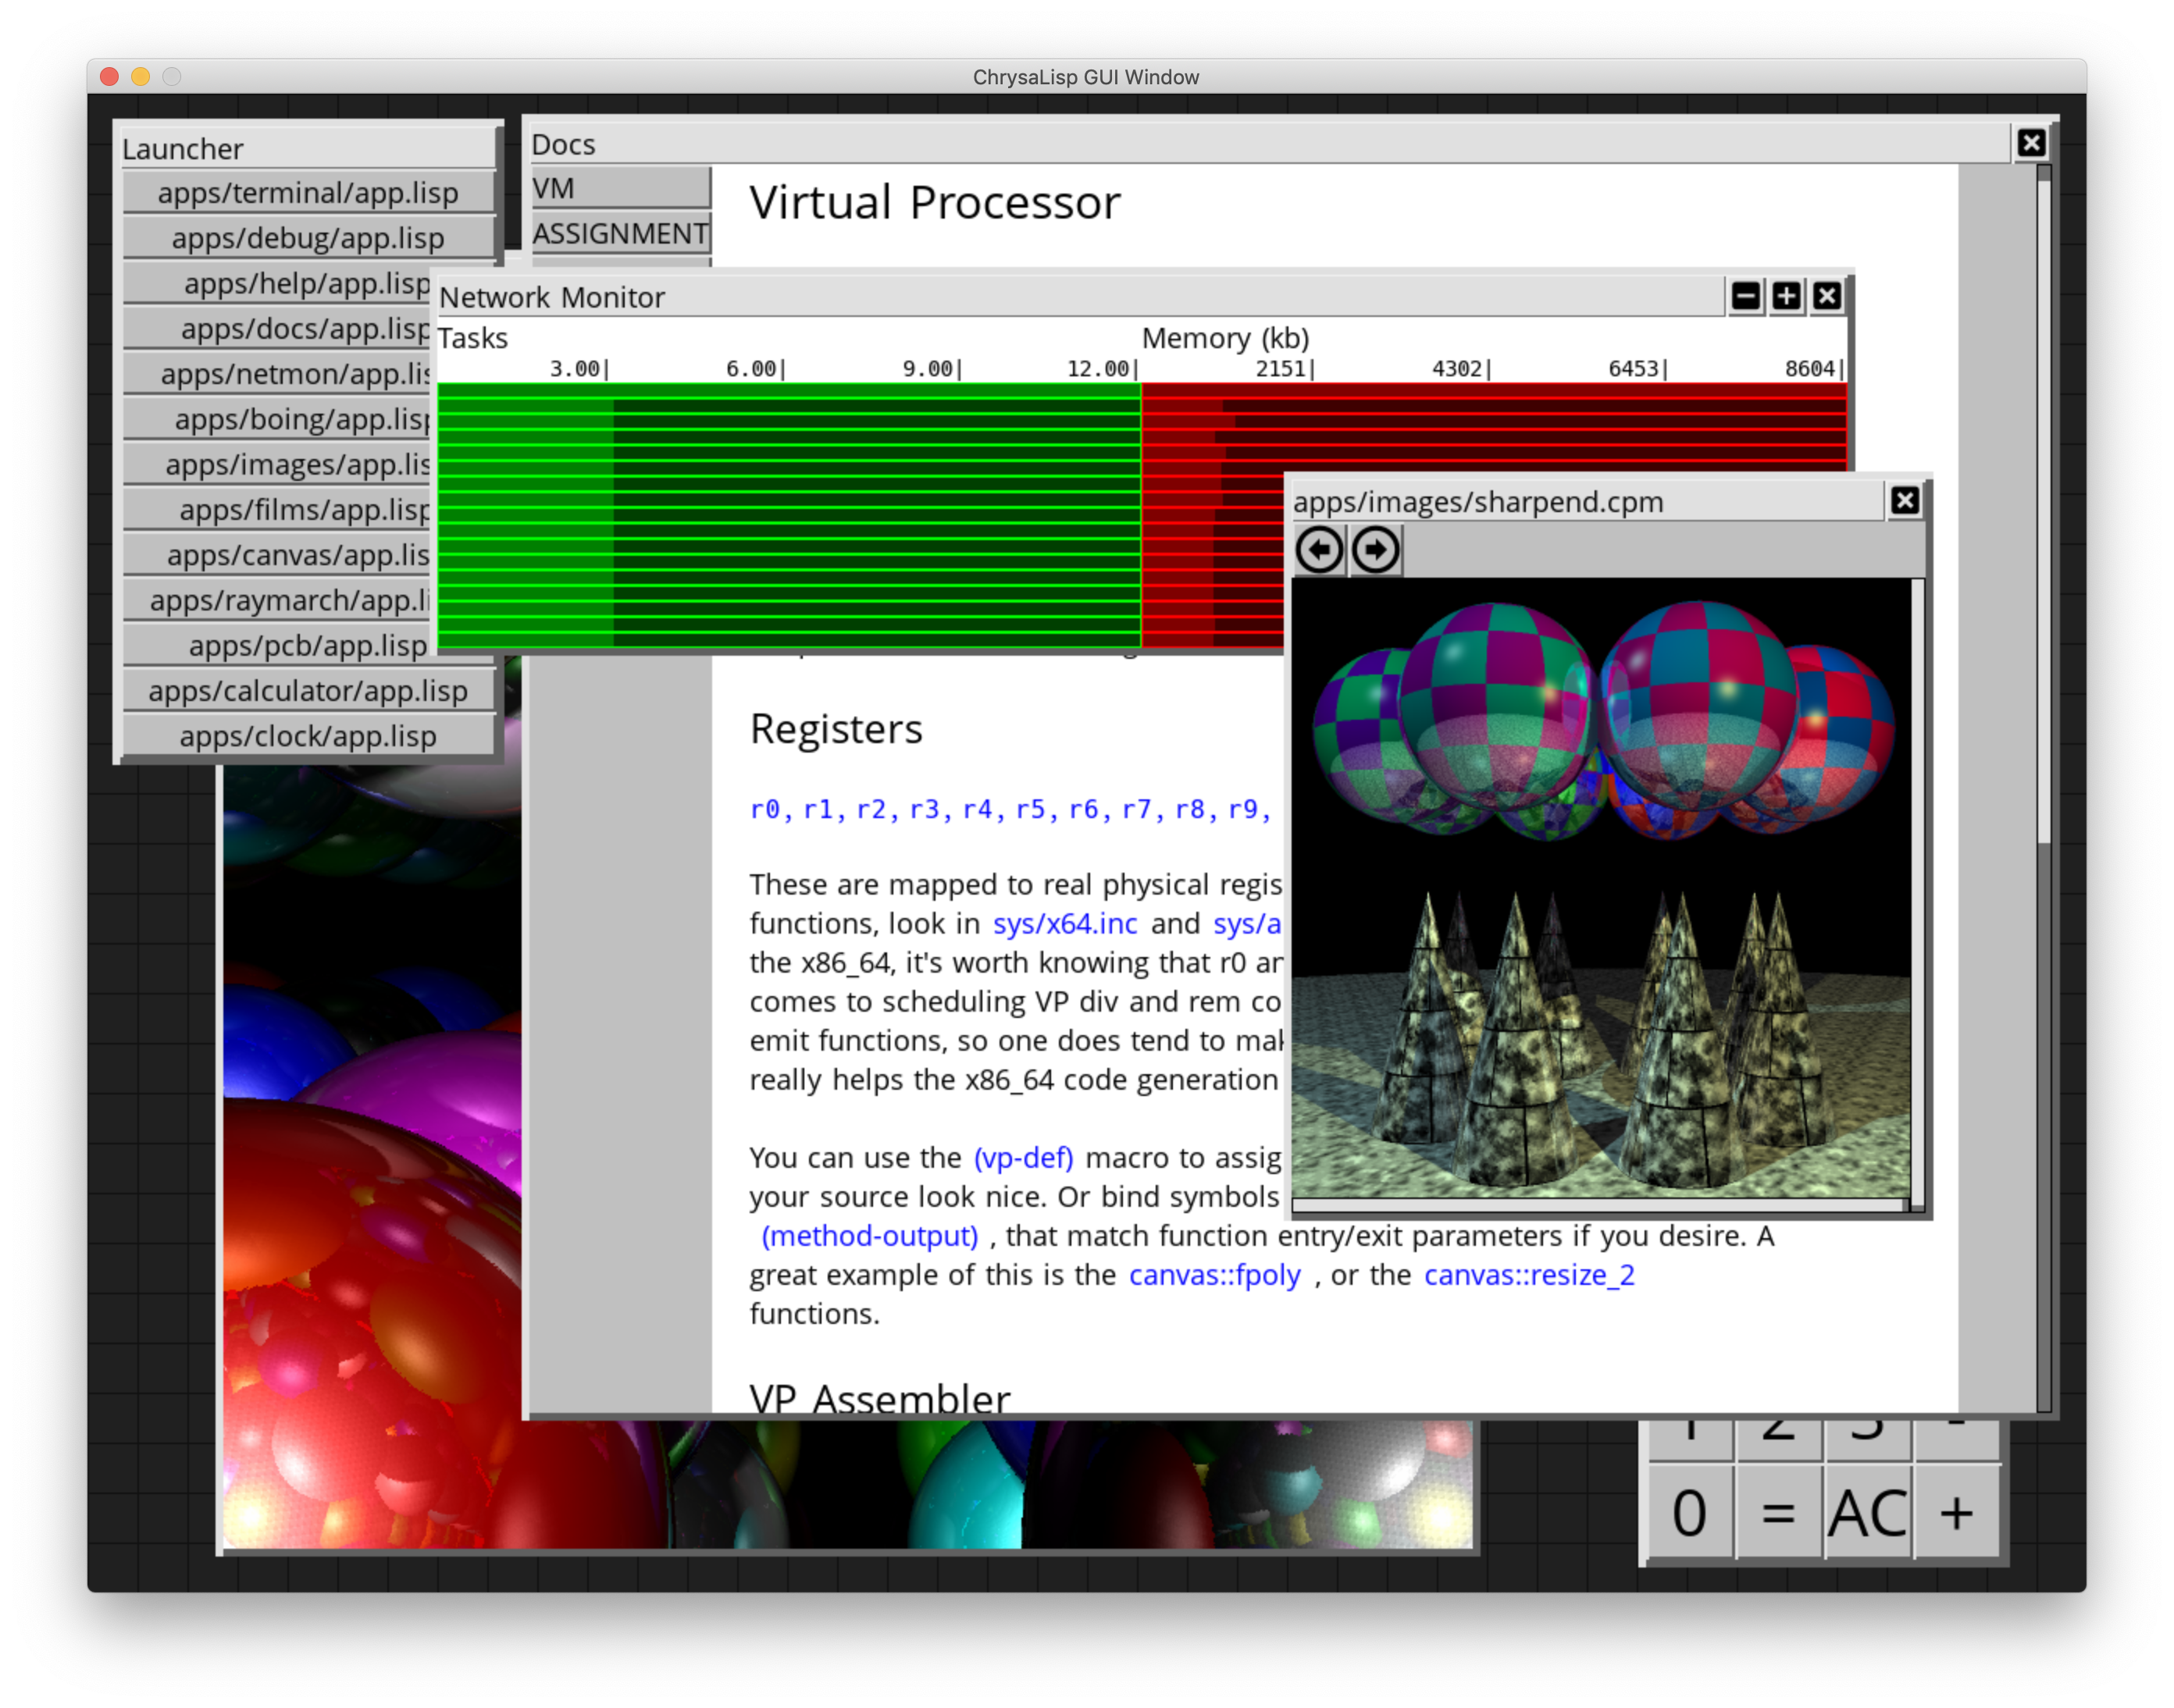Launch apps/calculator/app.lisp
The image size is (2174, 1708).
308,691
